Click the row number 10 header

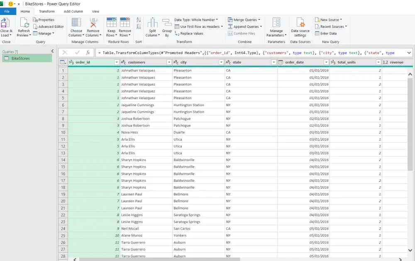63,132
